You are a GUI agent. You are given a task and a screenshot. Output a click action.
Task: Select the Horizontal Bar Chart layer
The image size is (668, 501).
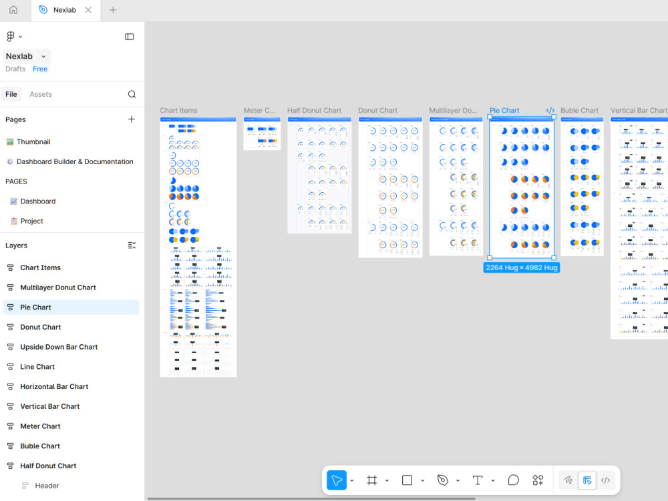pos(71,387)
